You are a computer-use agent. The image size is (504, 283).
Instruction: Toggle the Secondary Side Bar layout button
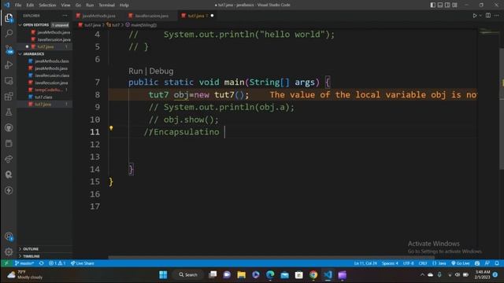tap(447, 5)
